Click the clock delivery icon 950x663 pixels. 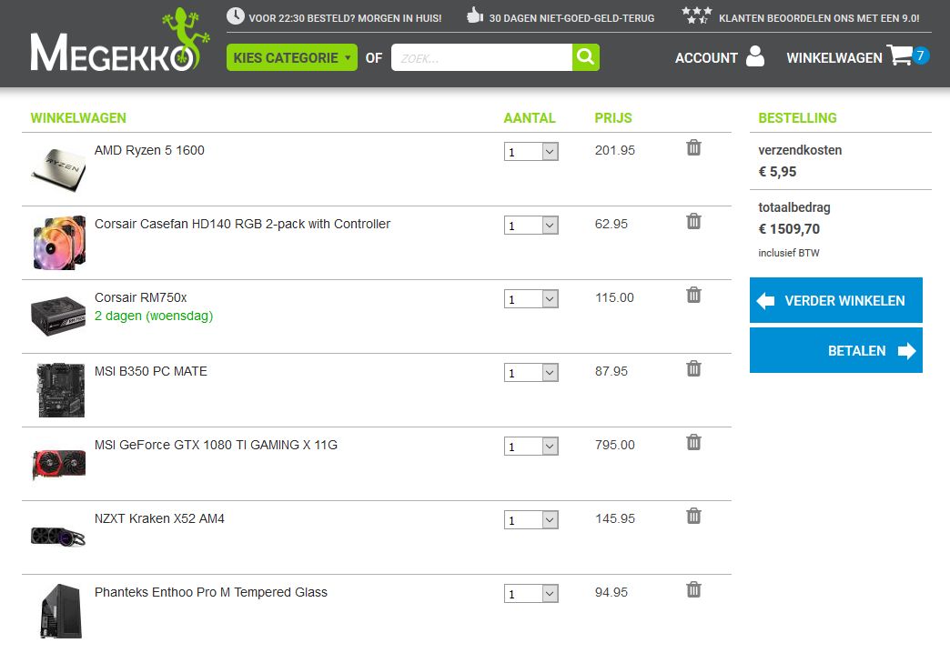[235, 16]
